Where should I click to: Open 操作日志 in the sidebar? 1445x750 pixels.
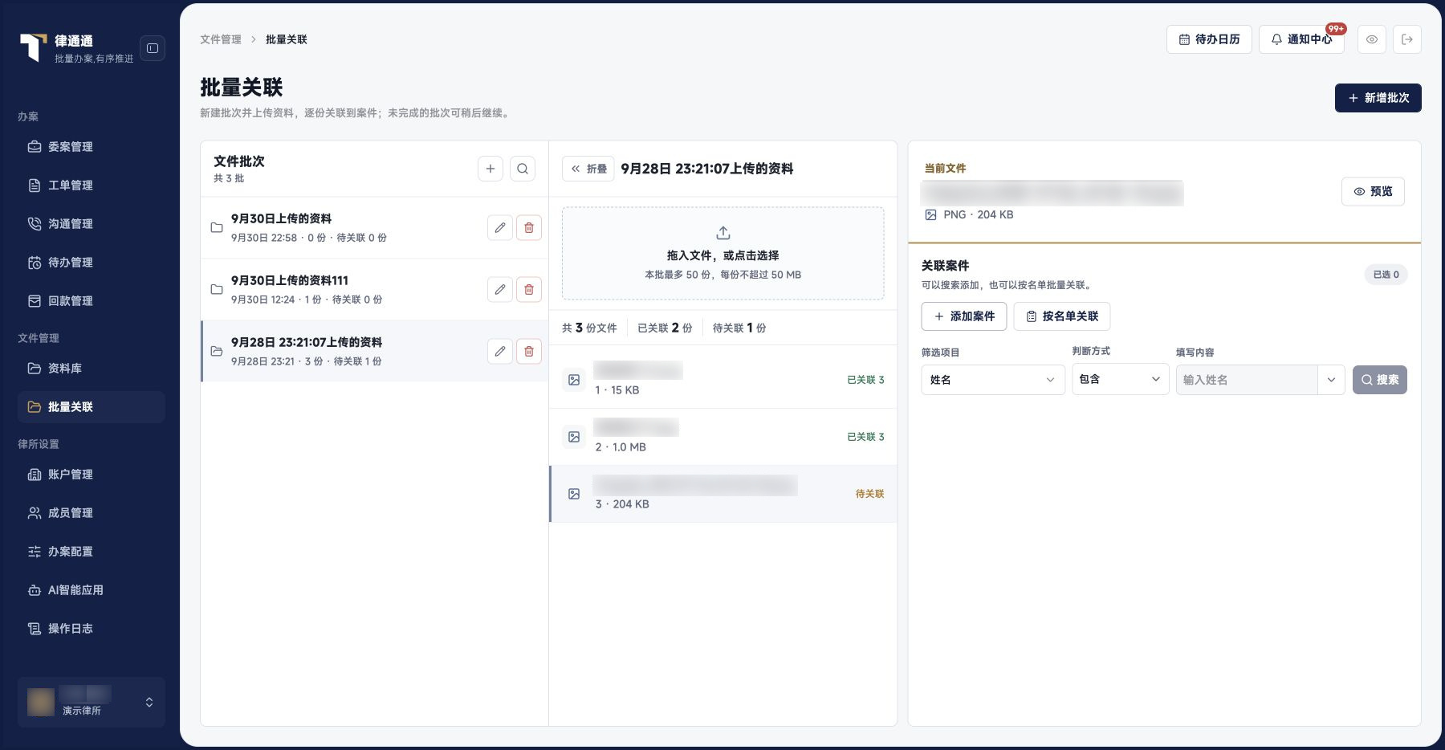pos(92,629)
